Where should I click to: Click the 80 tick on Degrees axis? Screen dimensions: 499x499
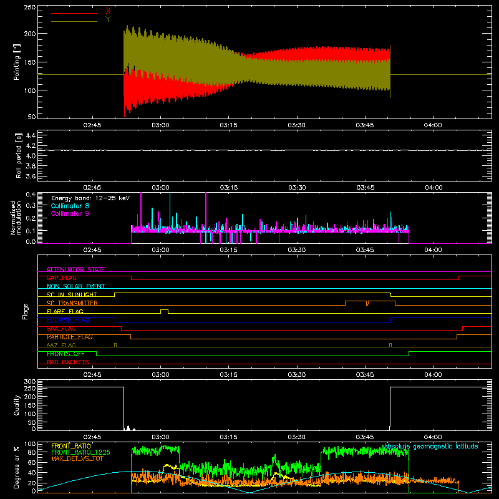coord(32,452)
